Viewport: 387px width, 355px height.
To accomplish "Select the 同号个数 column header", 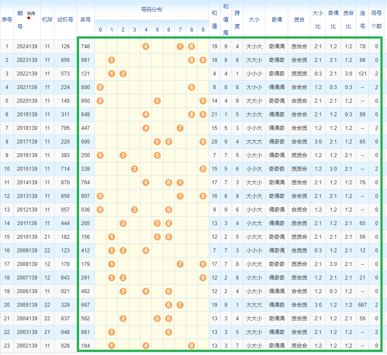I will (376, 19).
